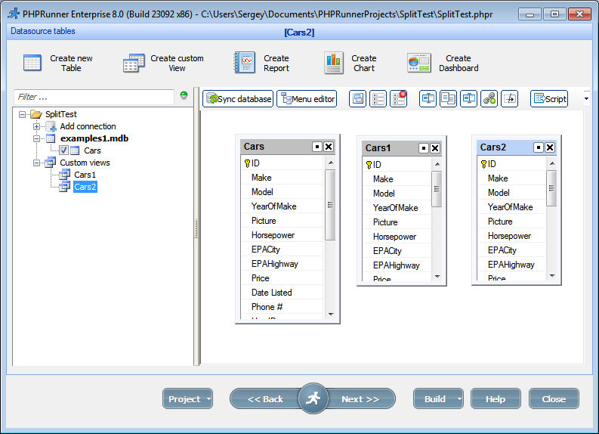Select examples1.mdb in the tree

pyautogui.click(x=94, y=138)
